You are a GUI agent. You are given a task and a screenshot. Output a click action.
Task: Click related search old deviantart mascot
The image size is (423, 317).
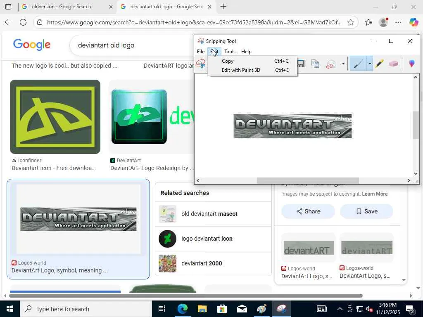213,214
